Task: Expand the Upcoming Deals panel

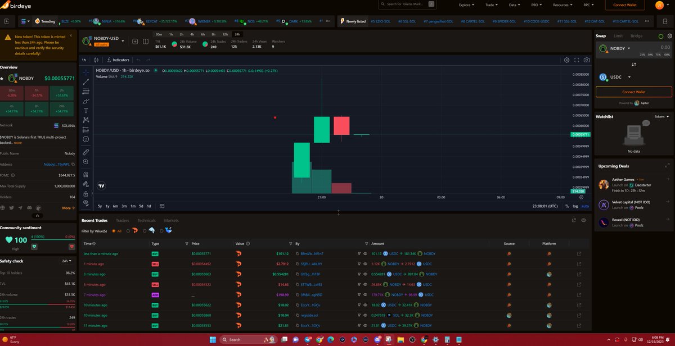Action: click(668, 166)
